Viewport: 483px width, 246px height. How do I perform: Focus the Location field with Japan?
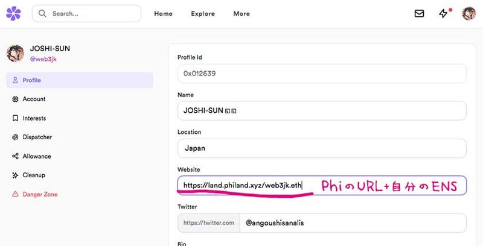click(x=322, y=148)
